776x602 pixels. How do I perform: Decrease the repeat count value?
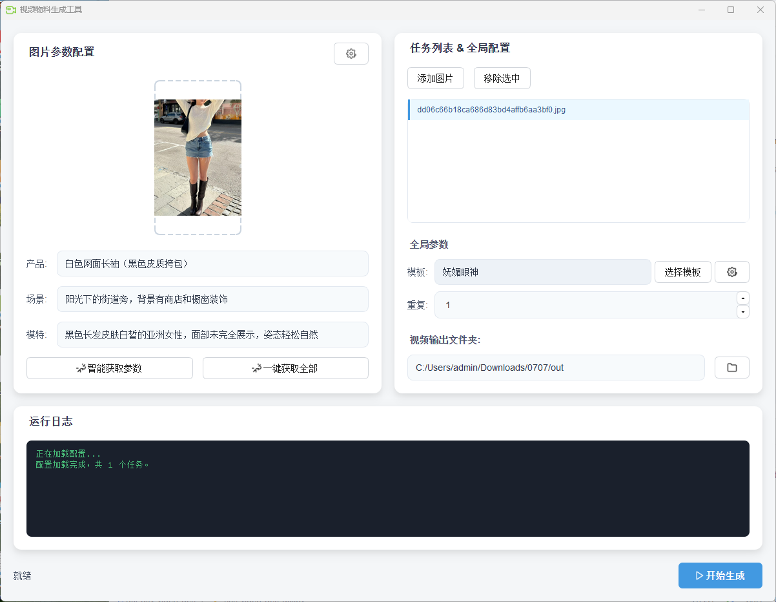coord(742,311)
